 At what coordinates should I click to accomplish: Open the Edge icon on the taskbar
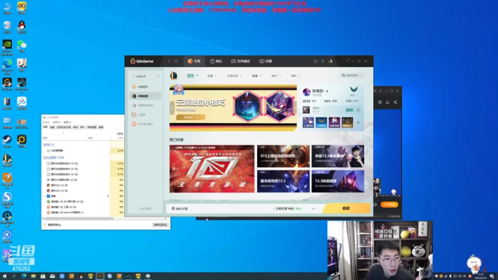(x=24, y=276)
